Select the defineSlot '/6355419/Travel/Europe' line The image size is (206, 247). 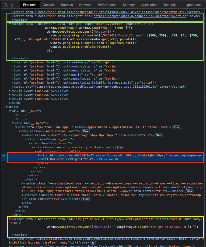107,37
